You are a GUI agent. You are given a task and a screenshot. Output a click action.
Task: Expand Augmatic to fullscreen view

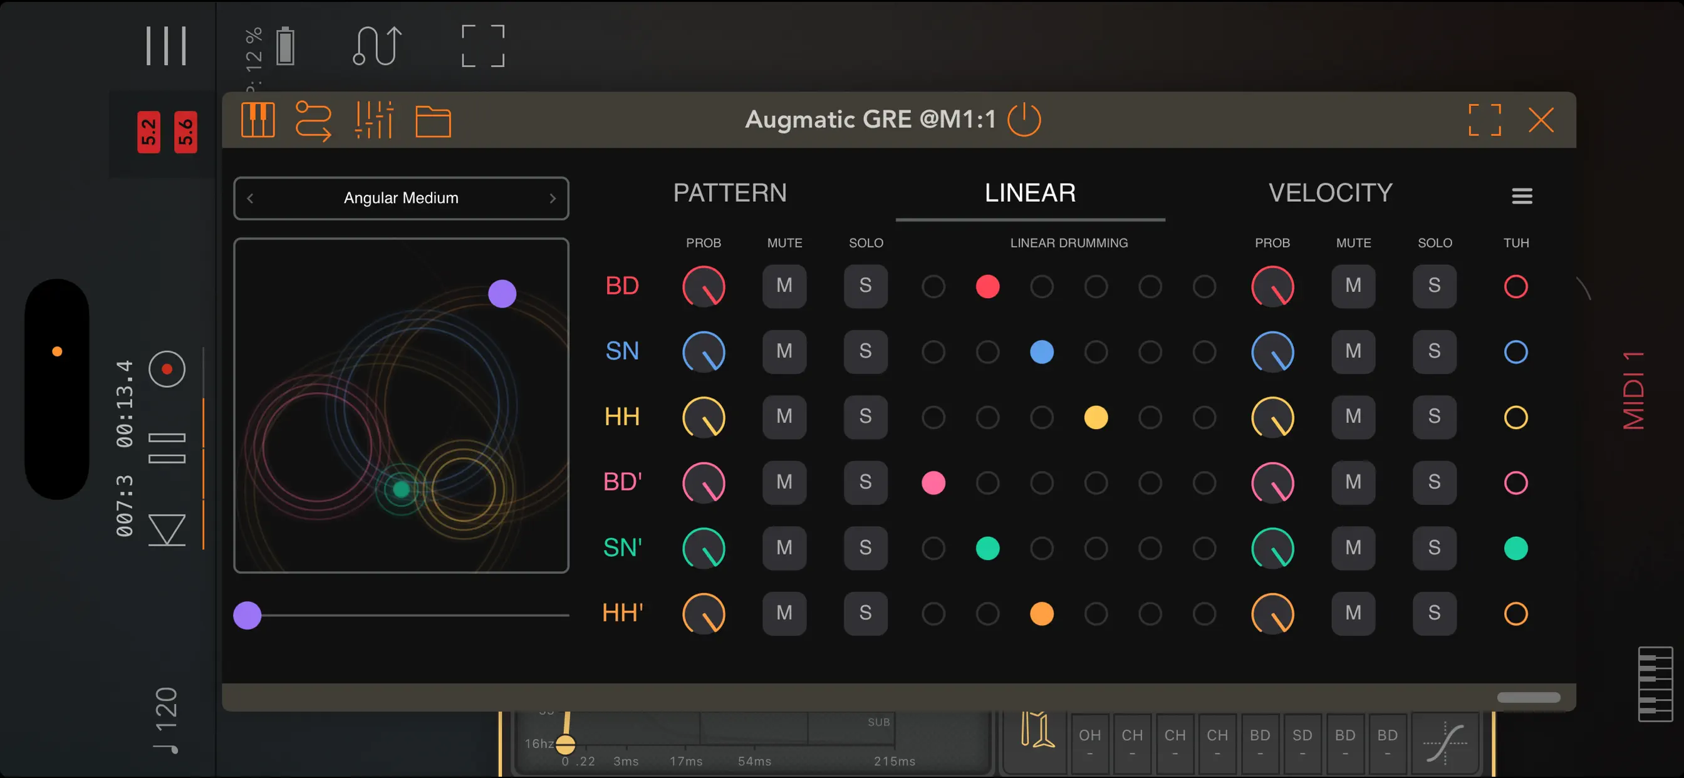click(x=1484, y=120)
